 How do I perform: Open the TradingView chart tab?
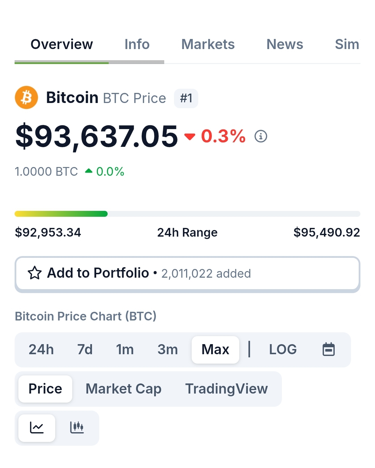(226, 389)
